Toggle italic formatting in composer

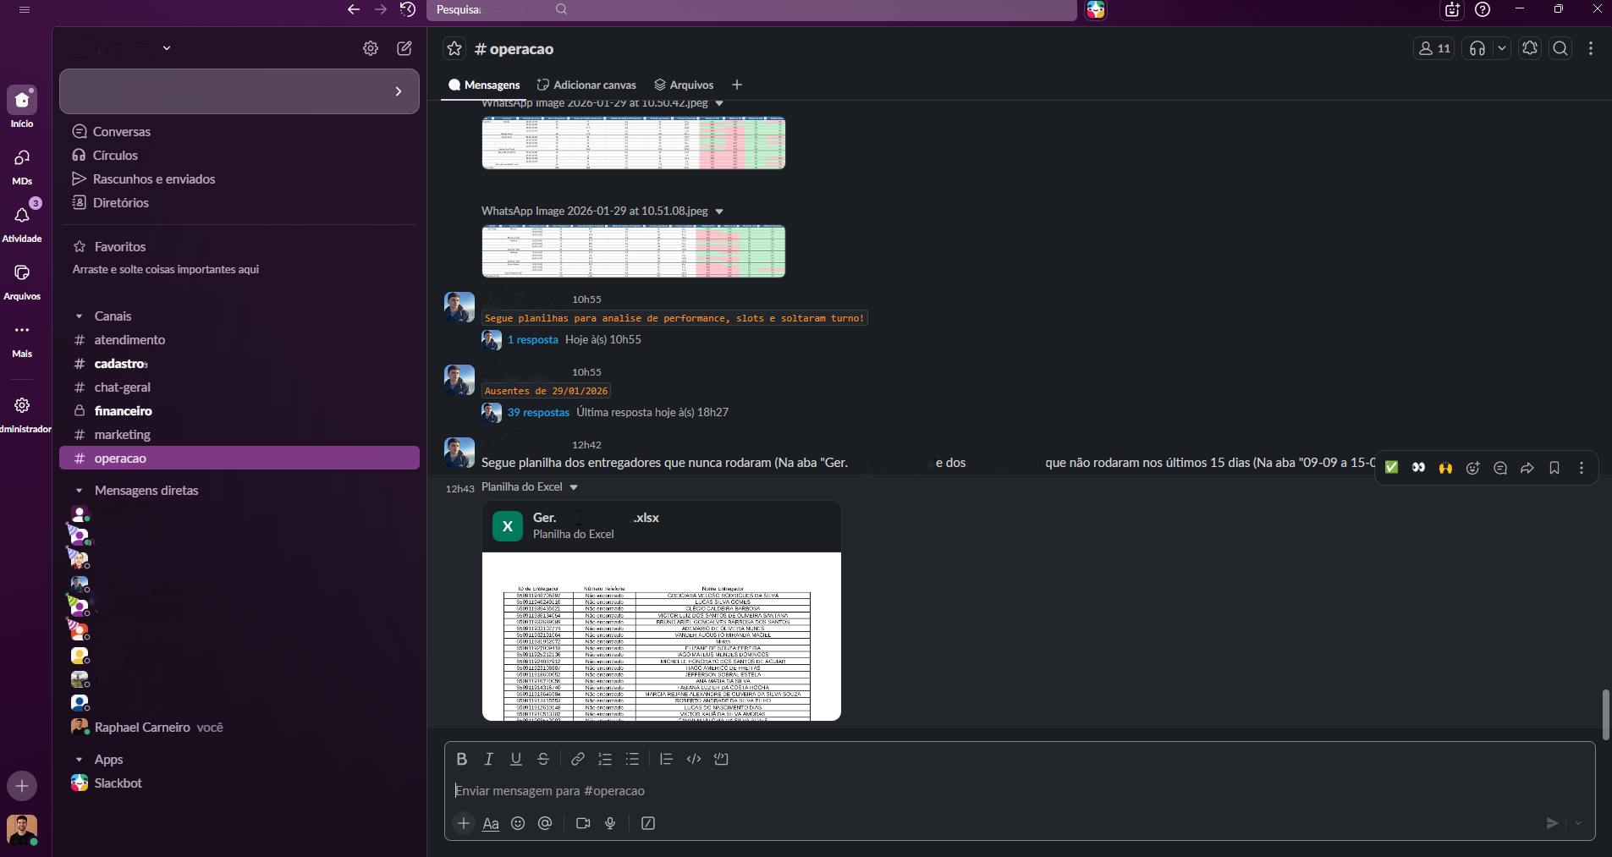[488, 759]
